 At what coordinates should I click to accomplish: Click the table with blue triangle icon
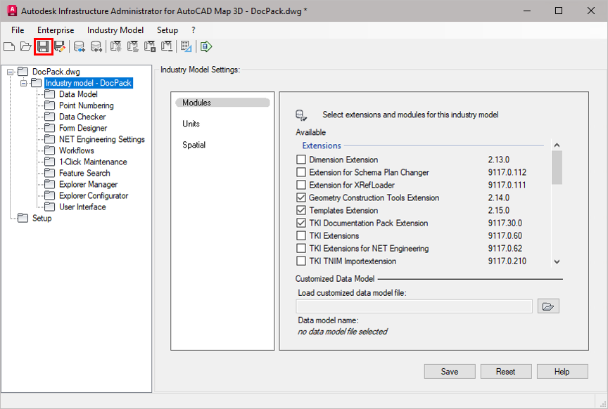[x=186, y=47]
